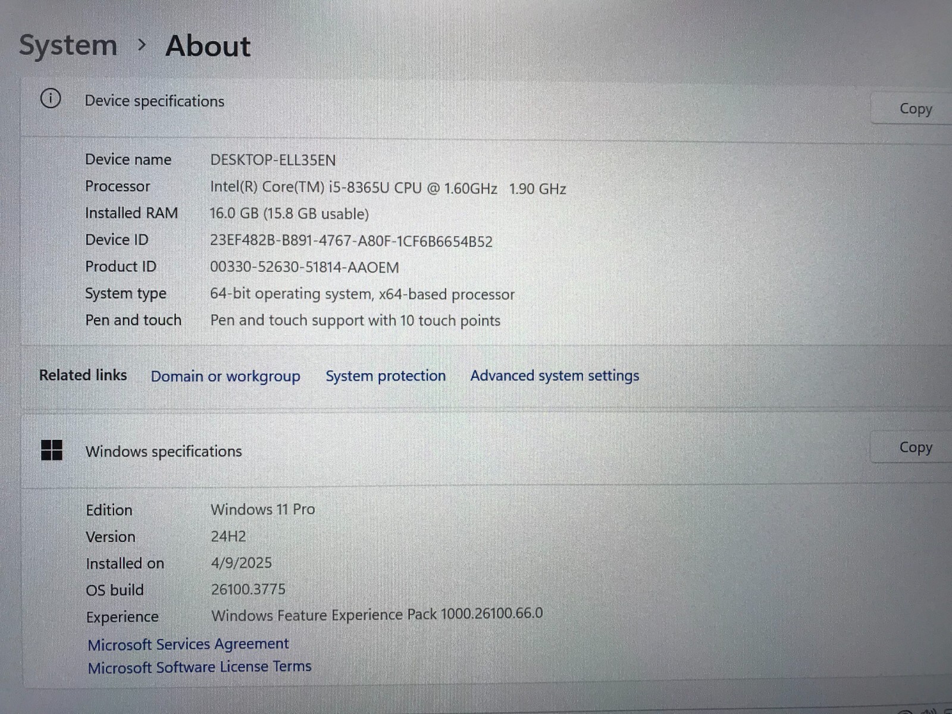Select the 64-bit operating system value

click(362, 294)
